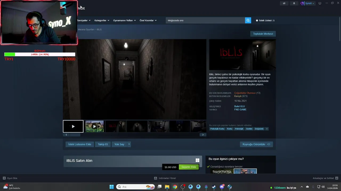Click the main game screenshot preview
341x191 pixels.
pos(135,79)
